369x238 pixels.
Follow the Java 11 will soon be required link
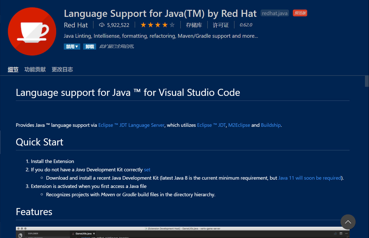click(310, 178)
